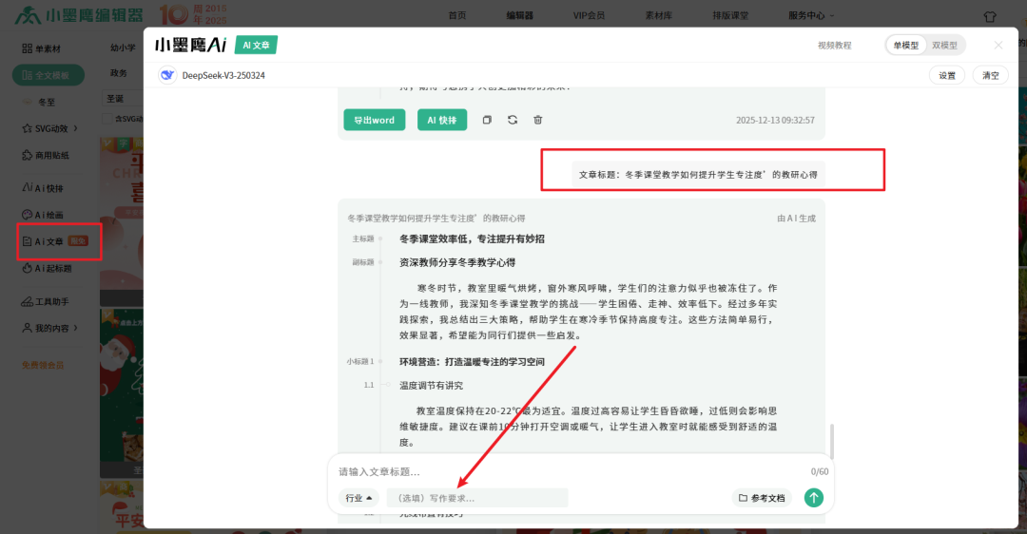Click the section 温度调节有讲究
This screenshot has height=534, width=1027.
pyautogui.click(x=431, y=386)
